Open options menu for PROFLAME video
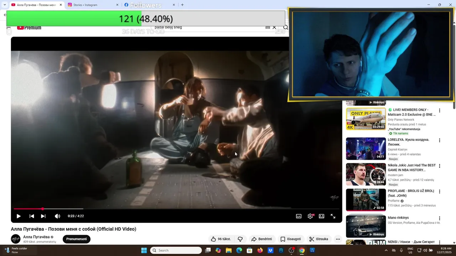 click(439, 192)
